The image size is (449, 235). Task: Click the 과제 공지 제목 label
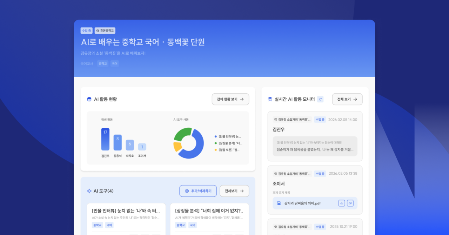(x=281, y=193)
